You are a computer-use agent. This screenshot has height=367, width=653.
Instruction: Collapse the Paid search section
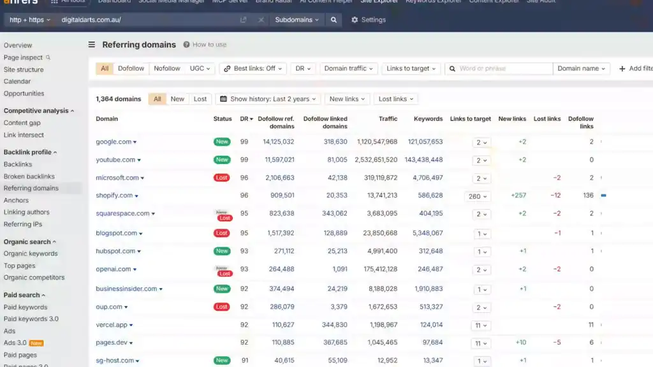25,295
